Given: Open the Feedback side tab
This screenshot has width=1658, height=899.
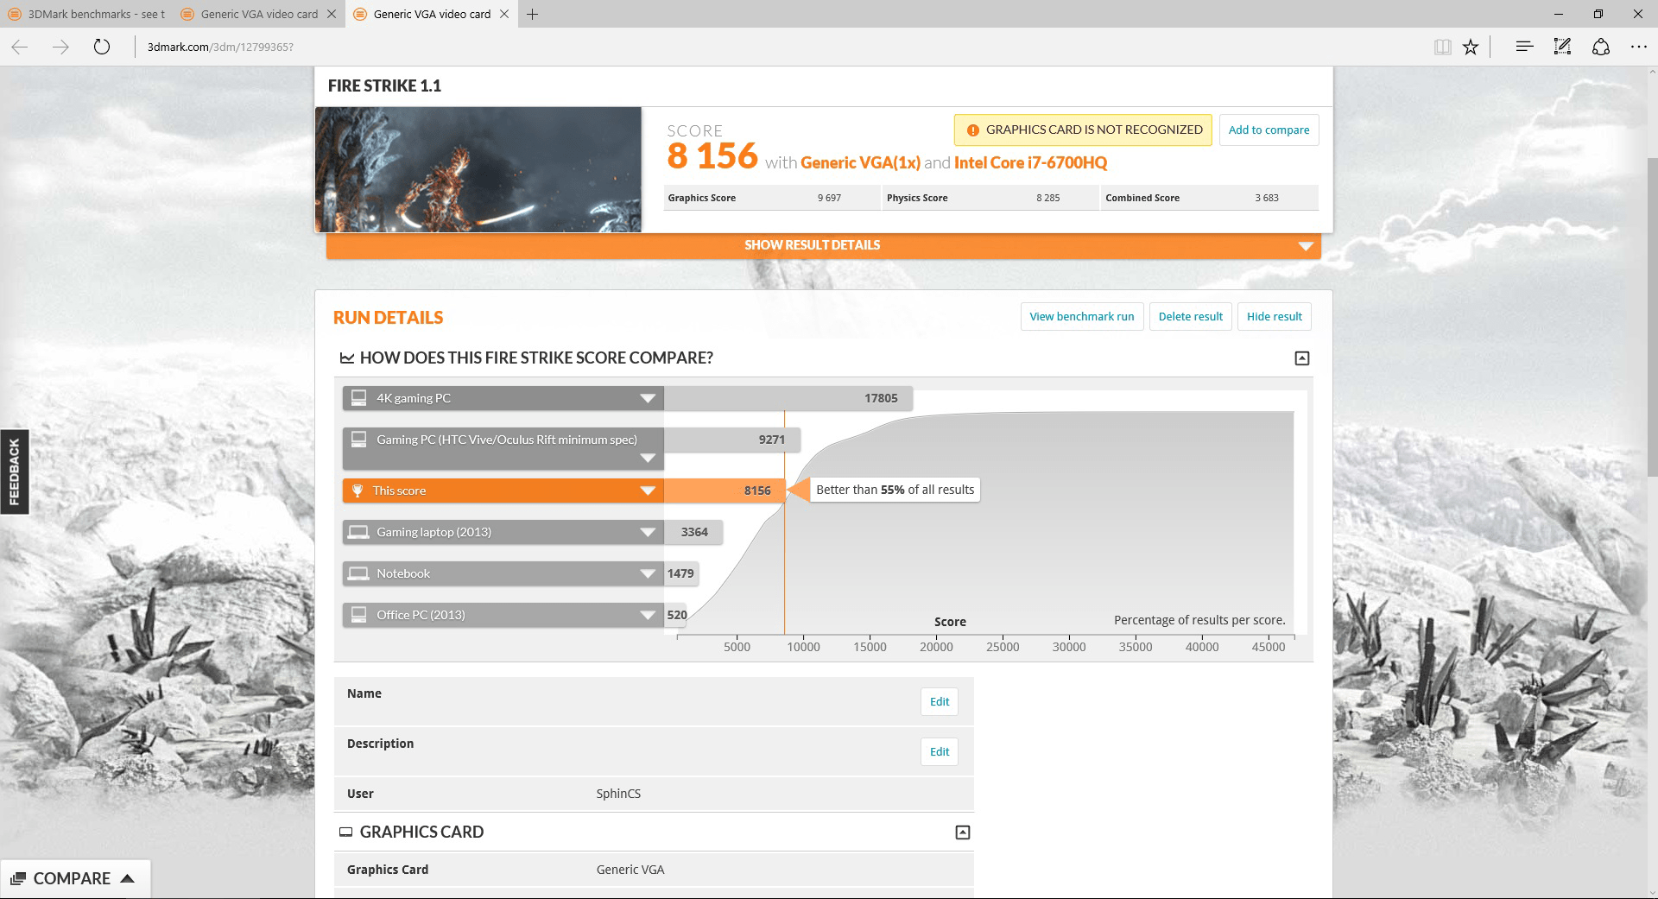Looking at the screenshot, I should (x=15, y=472).
